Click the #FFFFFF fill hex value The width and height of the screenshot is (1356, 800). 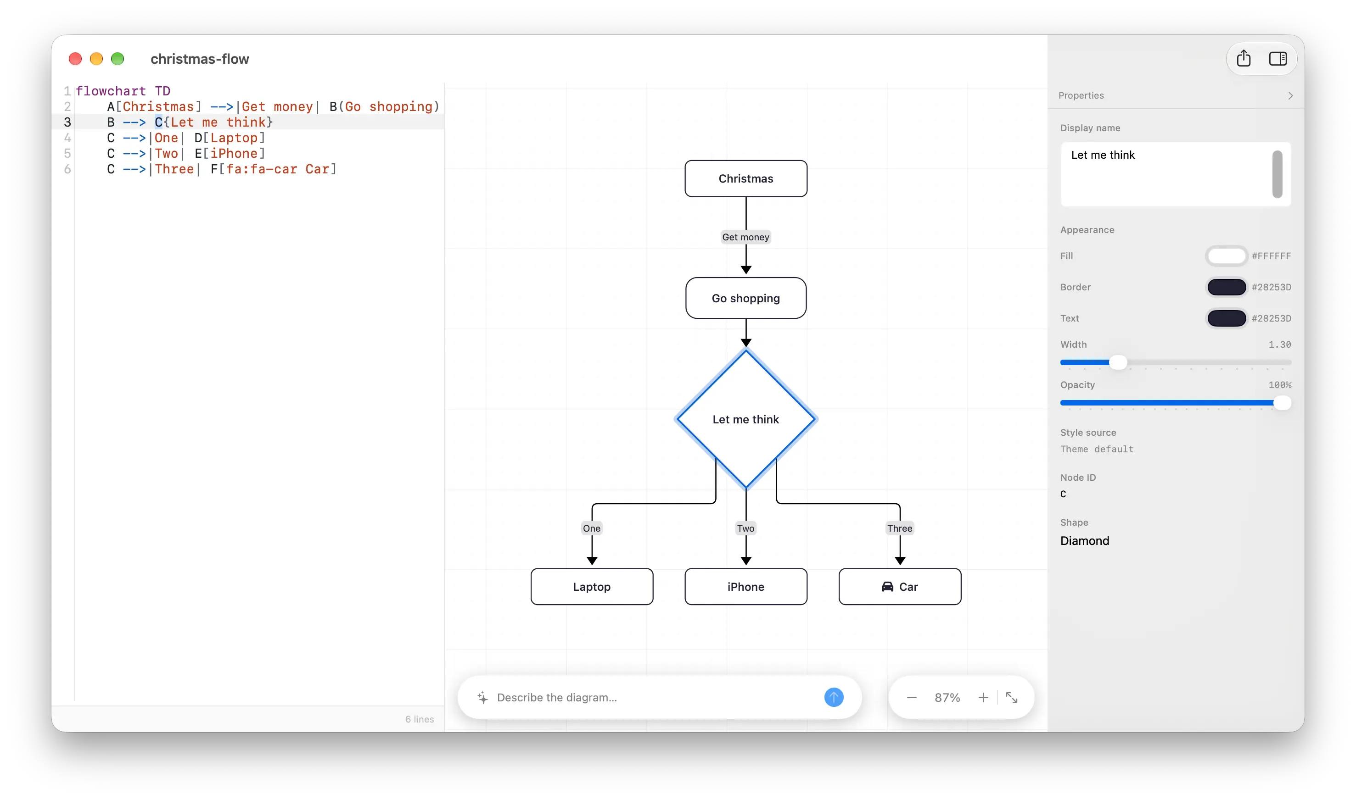1271,256
